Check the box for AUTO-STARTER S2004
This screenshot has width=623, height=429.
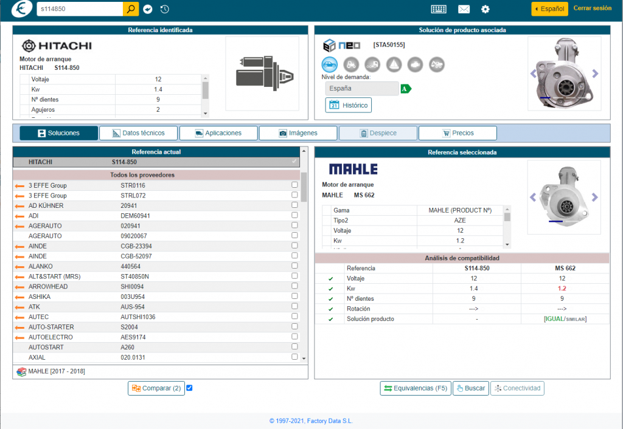294,326
